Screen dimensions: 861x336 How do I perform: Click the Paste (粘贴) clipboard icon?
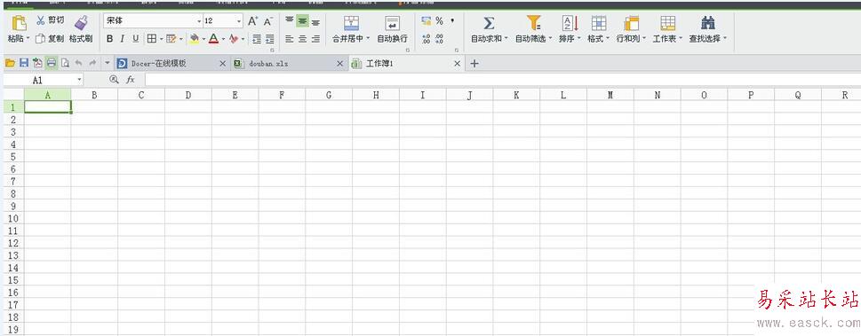20,23
